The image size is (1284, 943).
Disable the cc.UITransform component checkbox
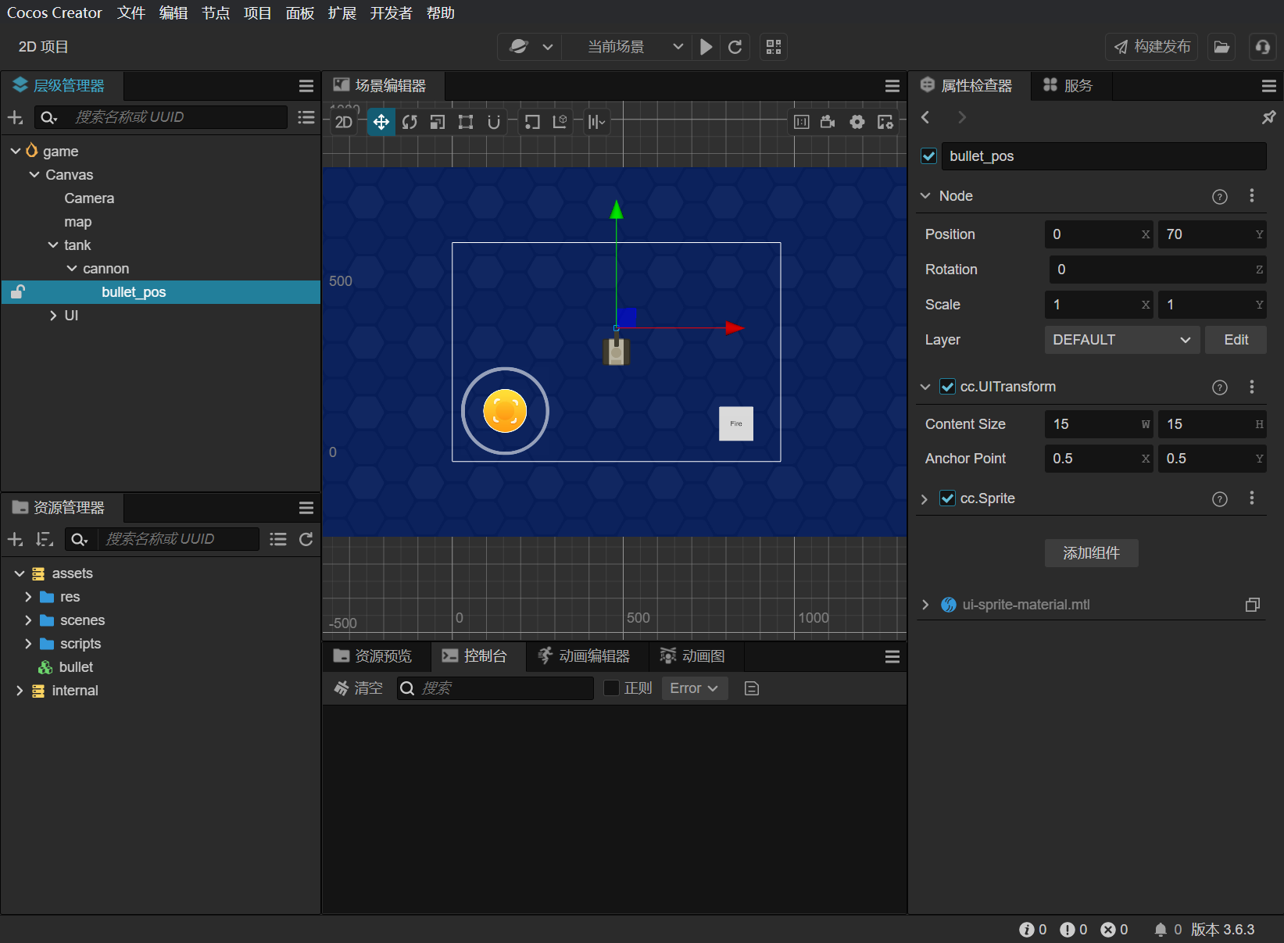point(947,387)
